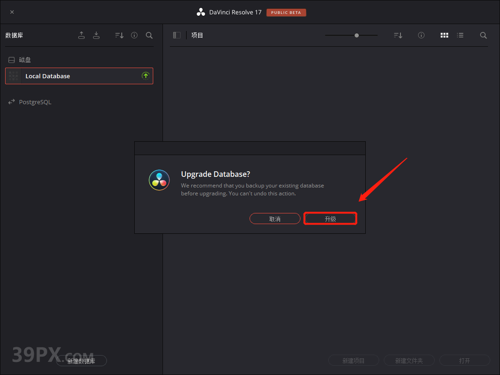Click the restore database download icon

(x=96, y=35)
